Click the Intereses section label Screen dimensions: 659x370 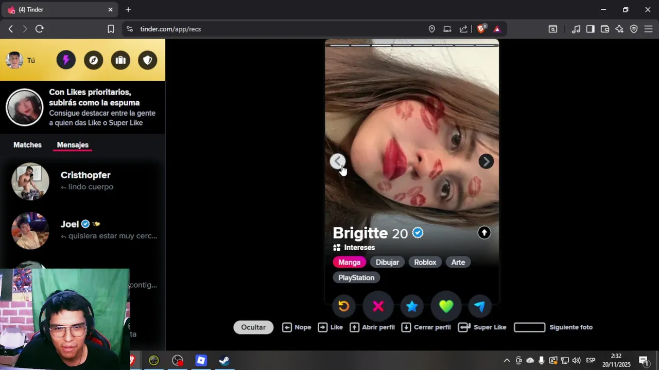tap(359, 248)
